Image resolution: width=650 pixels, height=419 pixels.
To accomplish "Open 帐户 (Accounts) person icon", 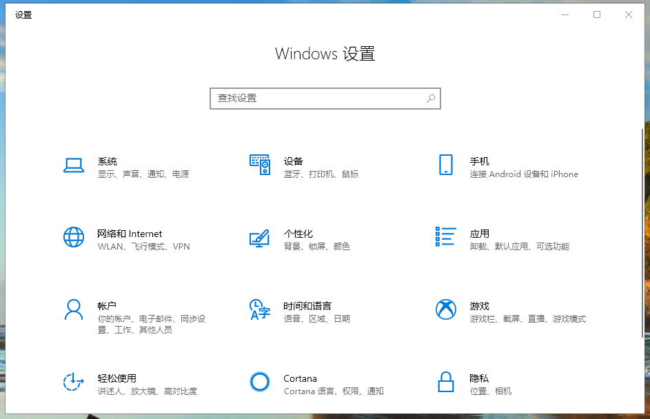I will [x=74, y=310].
